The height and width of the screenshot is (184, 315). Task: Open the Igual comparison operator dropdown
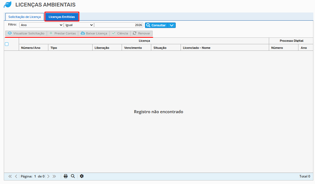(79, 25)
